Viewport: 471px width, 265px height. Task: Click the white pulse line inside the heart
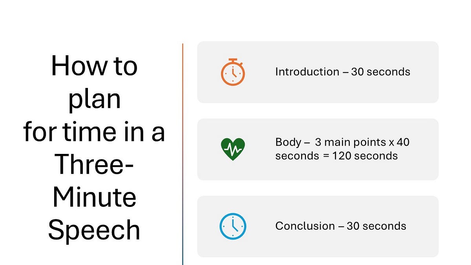(233, 150)
